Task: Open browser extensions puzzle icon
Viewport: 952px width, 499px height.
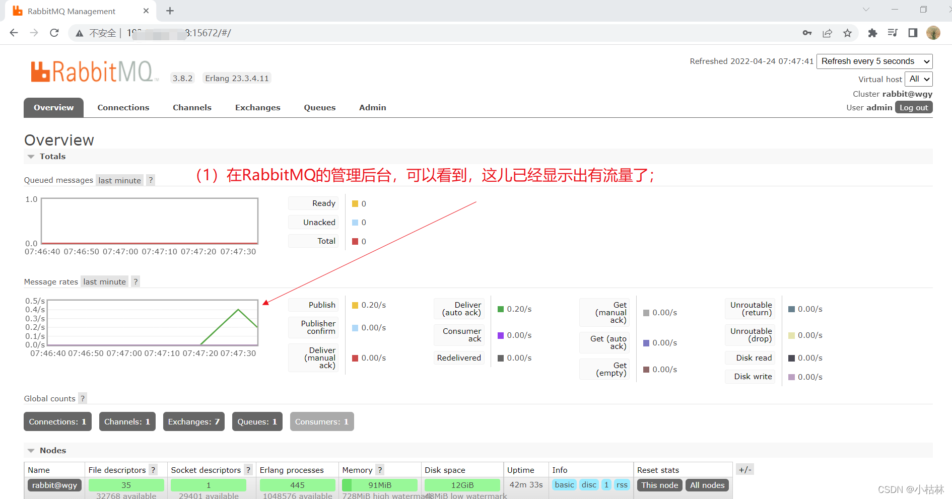Action: [872, 33]
